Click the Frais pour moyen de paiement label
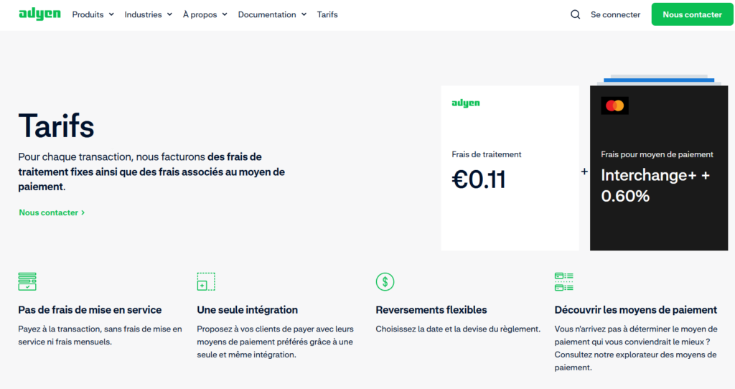 pyautogui.click(x=657, y=154)
